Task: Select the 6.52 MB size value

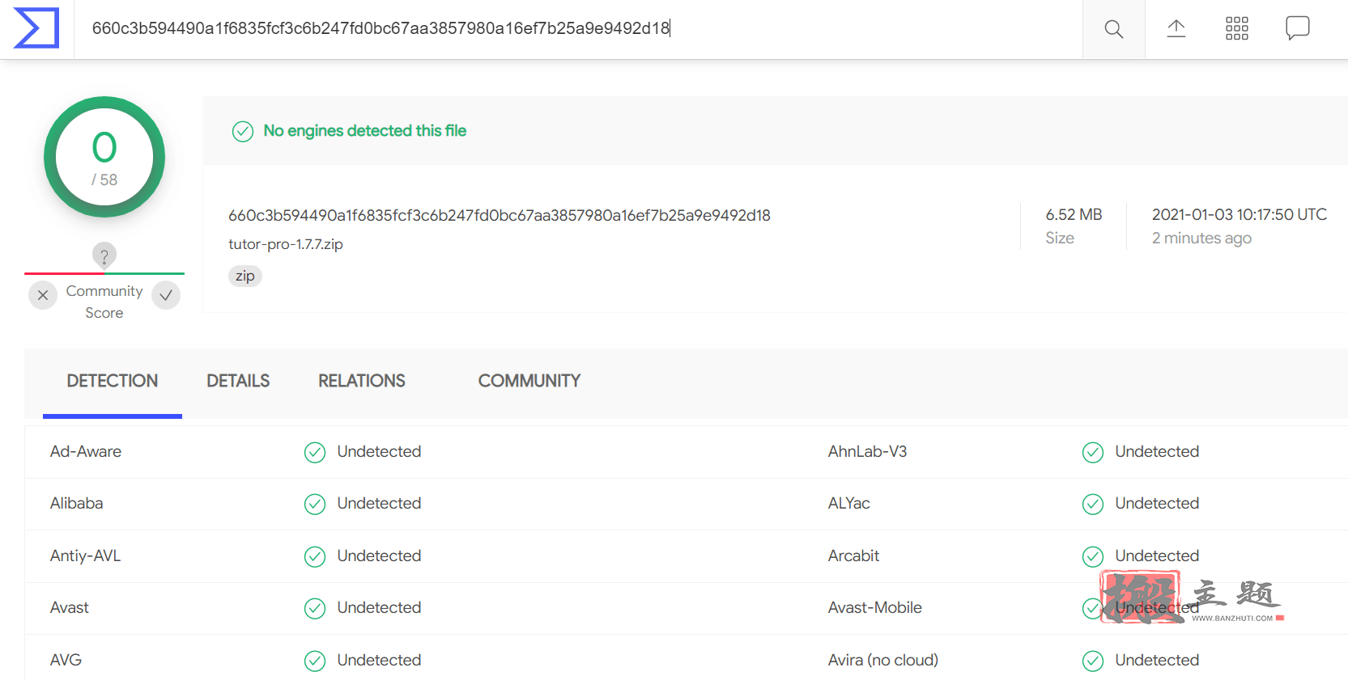Action: point(1074,214)
